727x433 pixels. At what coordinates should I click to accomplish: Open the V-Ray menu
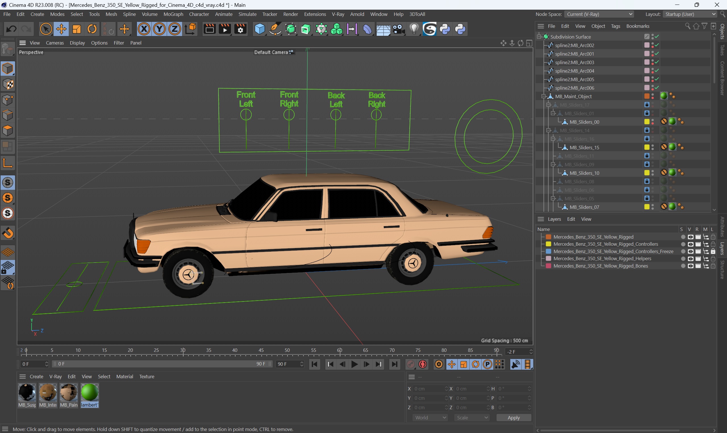pos(338,14)
